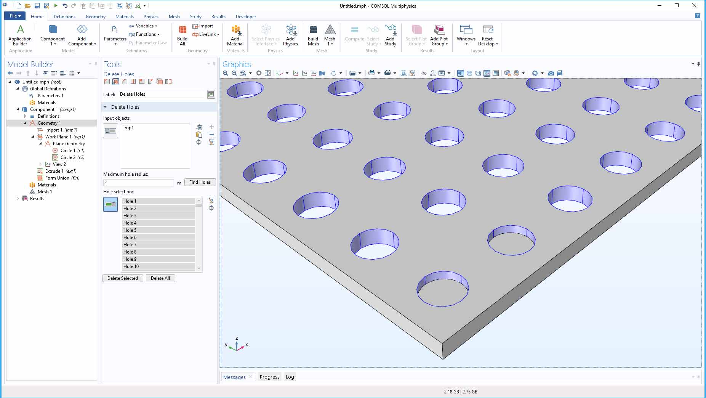Select the Zoom Extents icon in Graphics toolbar
This screenshot has width=706, height=398.
click(268, 73)
